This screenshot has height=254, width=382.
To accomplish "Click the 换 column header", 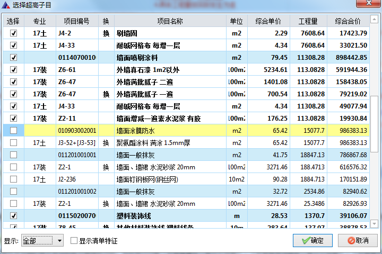I will click(x=106, y=21).
